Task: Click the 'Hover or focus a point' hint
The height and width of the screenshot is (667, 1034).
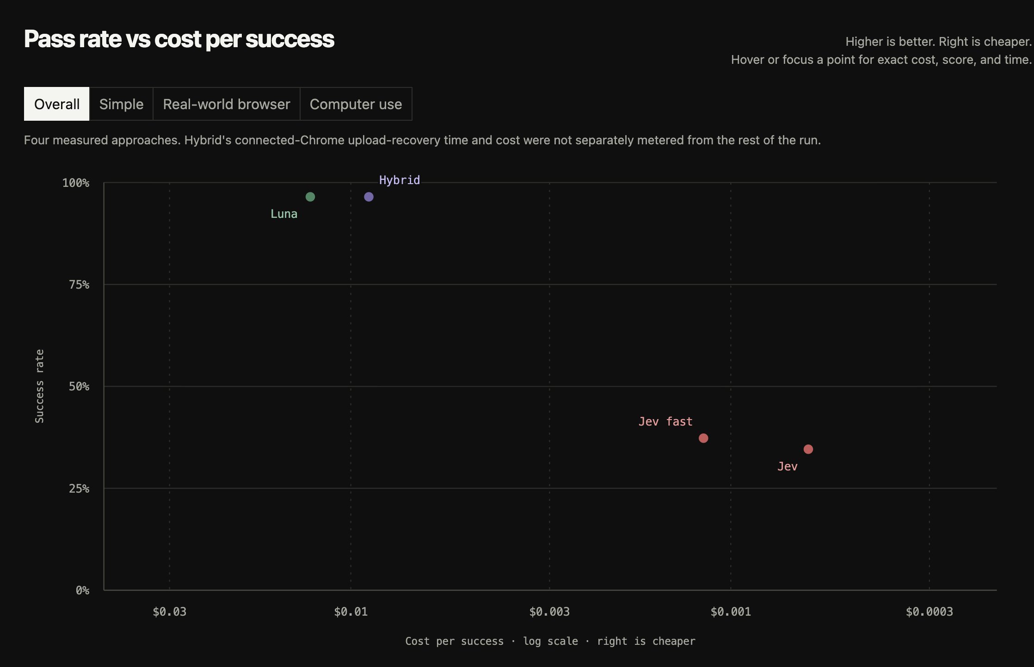Action: [881, 60]
